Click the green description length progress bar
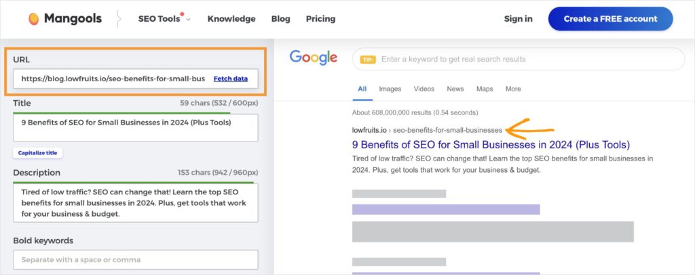 point(134,182)
